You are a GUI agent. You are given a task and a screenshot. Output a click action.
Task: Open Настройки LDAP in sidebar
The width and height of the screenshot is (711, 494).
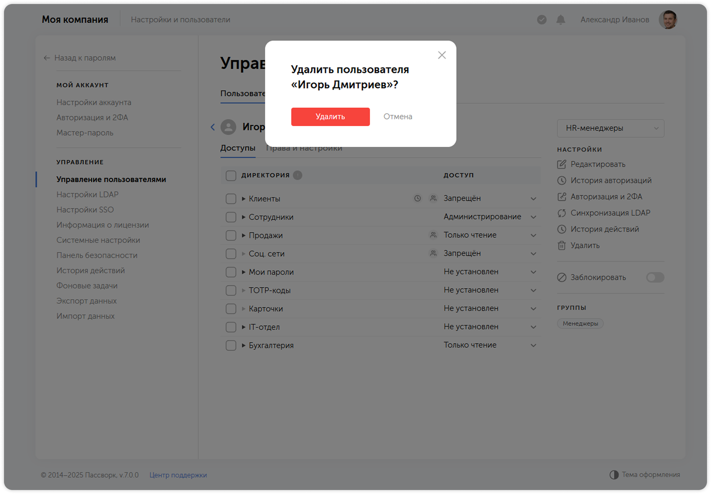87,195
